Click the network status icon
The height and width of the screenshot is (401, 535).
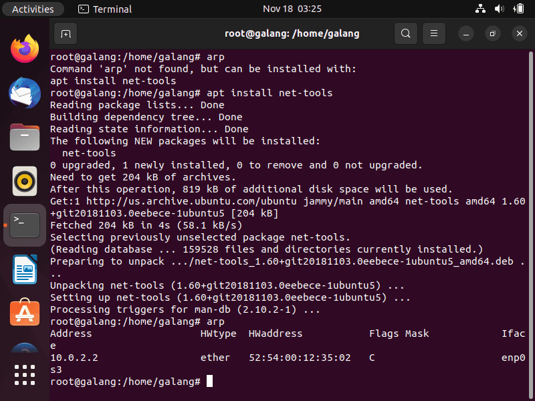pos(480,9)
